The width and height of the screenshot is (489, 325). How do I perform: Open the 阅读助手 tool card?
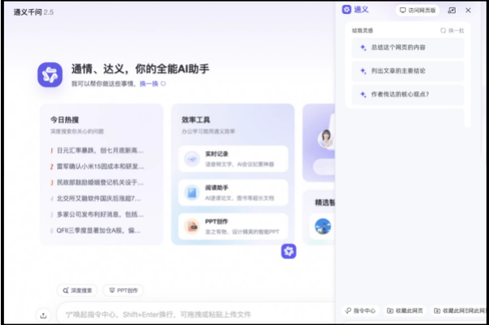pyautogui.click(x=233, y=192)
